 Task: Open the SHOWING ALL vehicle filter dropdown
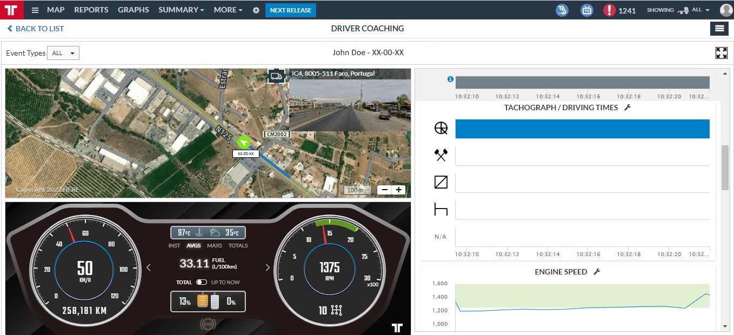(698, 10)
